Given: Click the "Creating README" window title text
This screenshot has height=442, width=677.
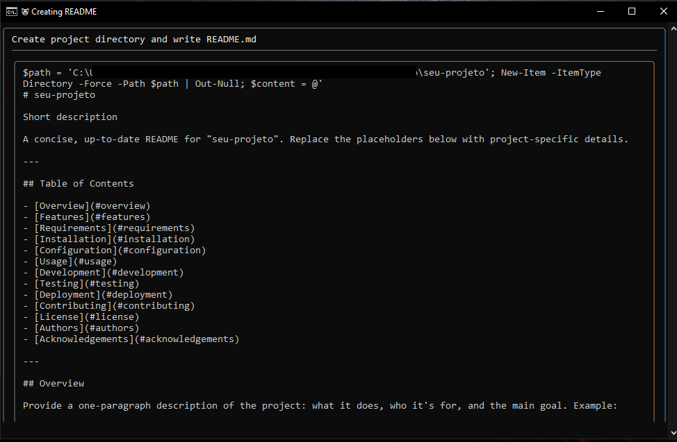Looking at the screenshot, I should coord(64,12).
